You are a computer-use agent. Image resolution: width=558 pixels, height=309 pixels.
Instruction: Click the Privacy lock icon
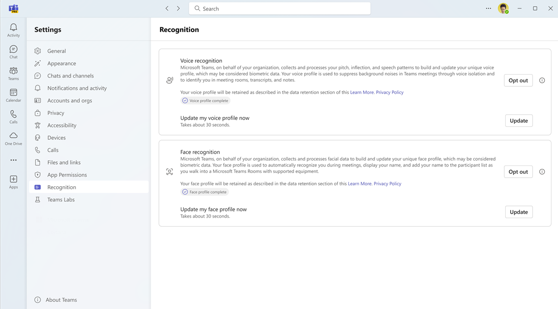point(38,113)
